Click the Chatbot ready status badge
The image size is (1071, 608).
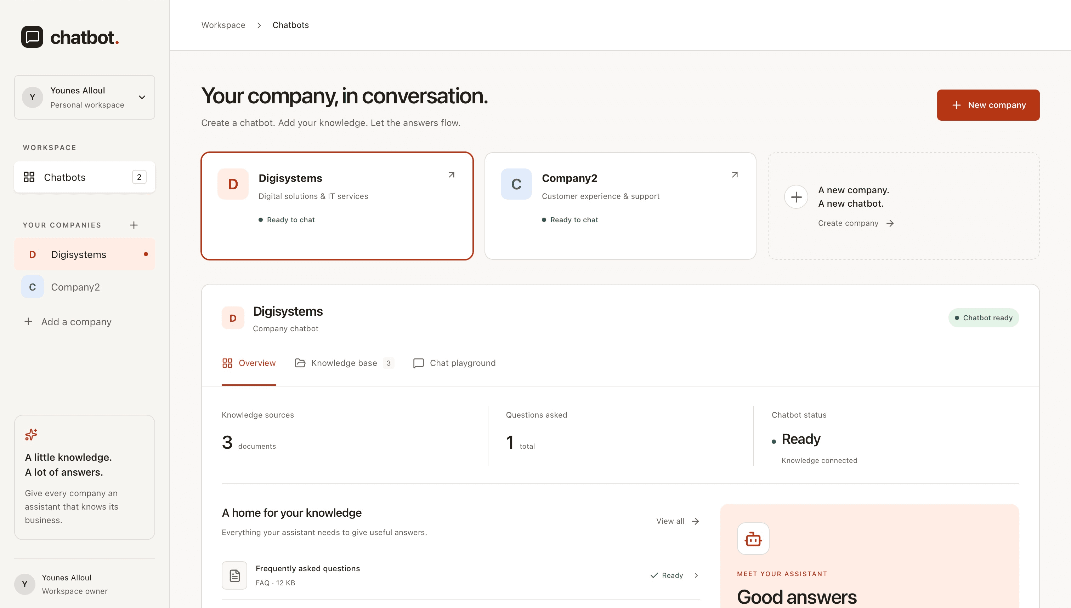click(x=983, y=318)
